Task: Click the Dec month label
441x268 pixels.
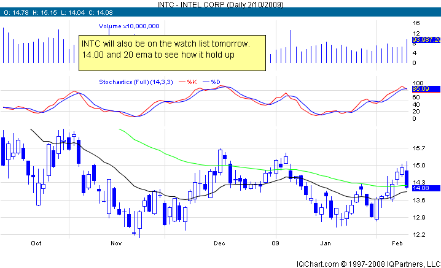Action: (219, 243)
